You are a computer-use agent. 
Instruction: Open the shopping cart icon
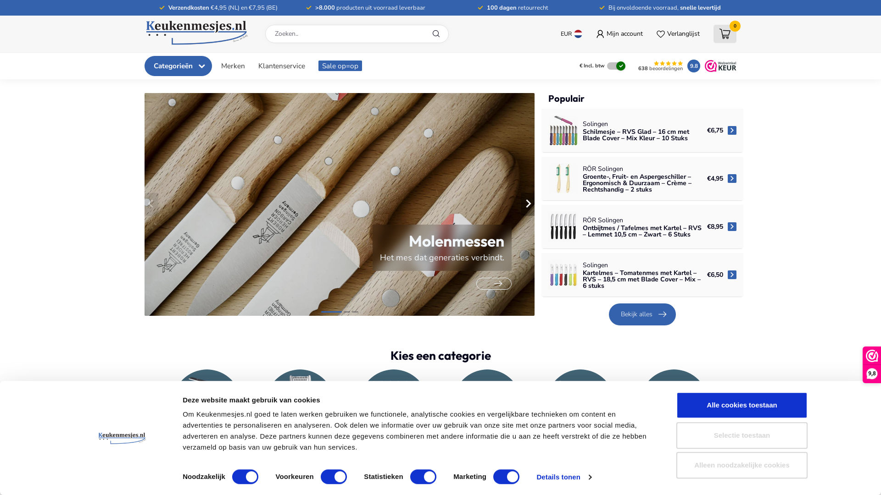point(725,34)
